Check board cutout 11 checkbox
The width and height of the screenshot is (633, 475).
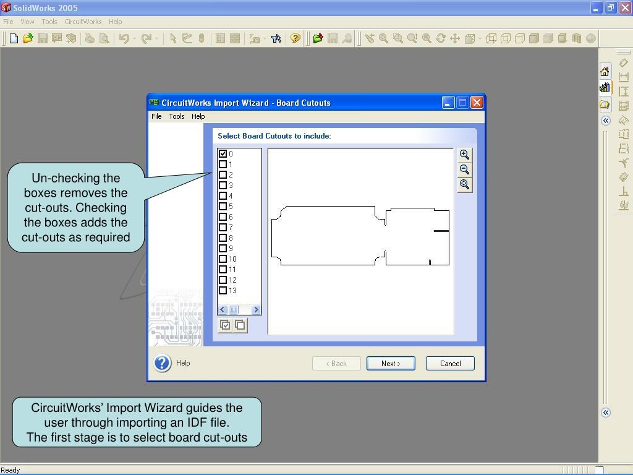tap(223, 269)
